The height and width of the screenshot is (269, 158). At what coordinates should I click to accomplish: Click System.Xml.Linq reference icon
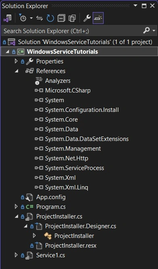click(39, 187)
